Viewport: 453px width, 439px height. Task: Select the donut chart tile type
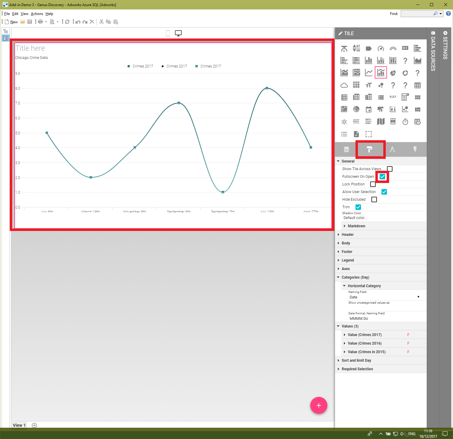tap(405, 73)
